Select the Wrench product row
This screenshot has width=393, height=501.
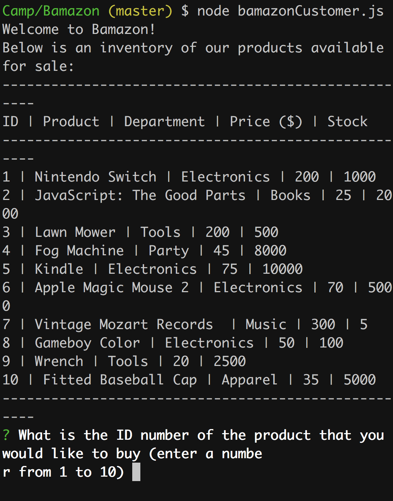124,361
